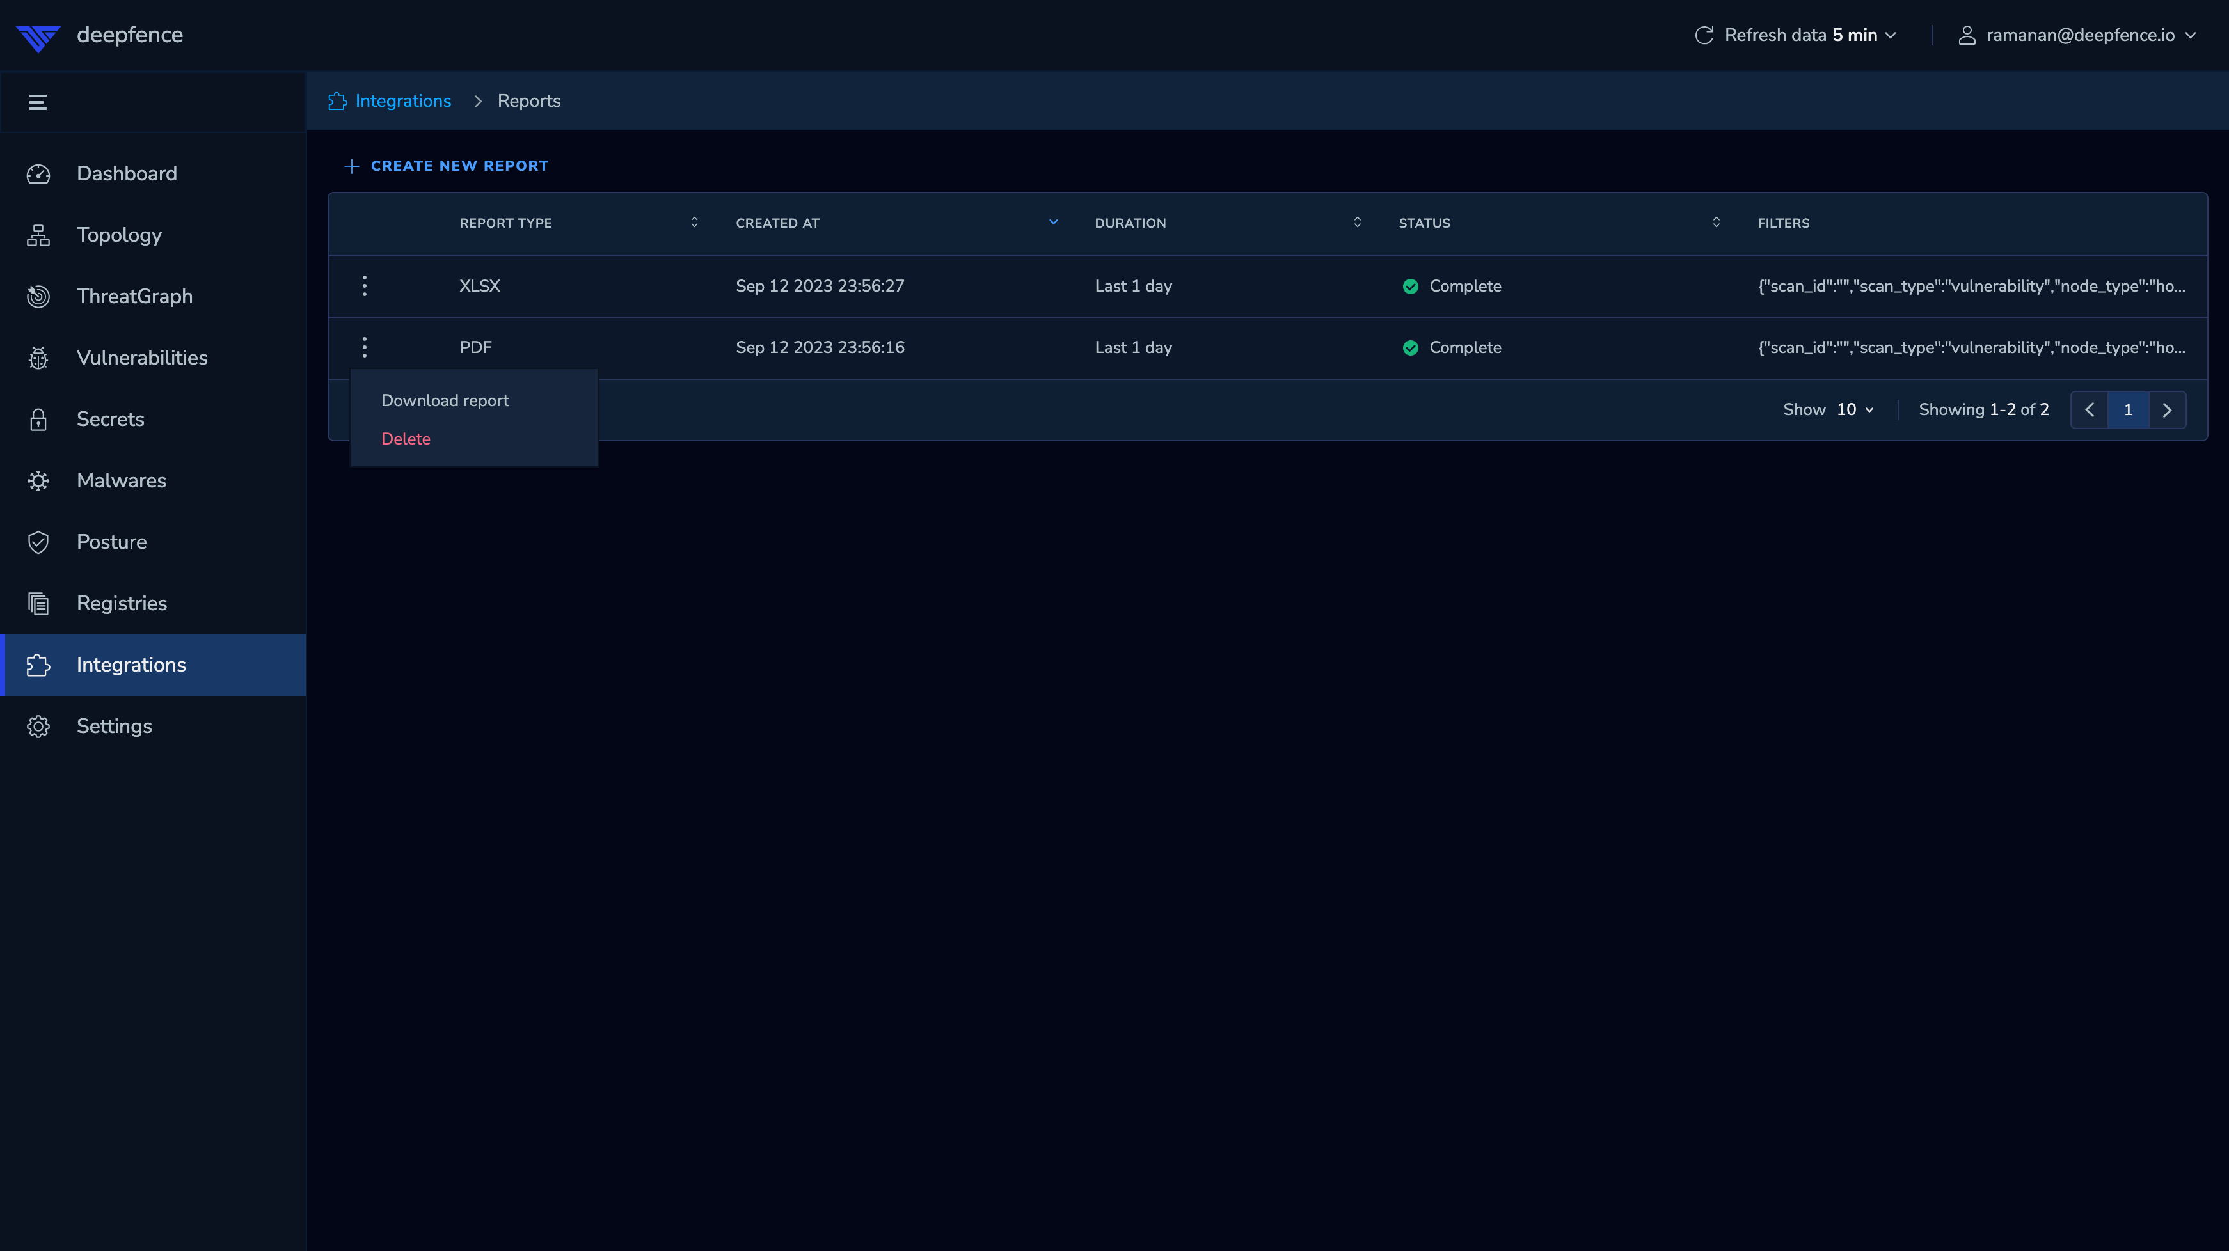This screenshot has height=1251, width=2229.
Task: Click the Settings gear icon
Action: pos(38,727)
